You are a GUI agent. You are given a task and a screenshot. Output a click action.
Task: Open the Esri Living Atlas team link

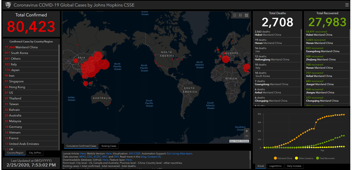tap(179, 154)
